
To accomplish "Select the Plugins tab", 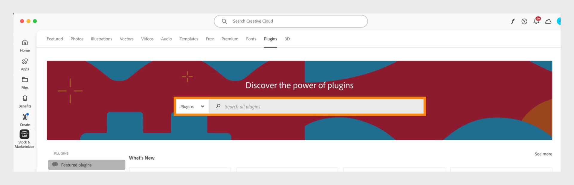I will pyautogui.click(x=270, y=39).
